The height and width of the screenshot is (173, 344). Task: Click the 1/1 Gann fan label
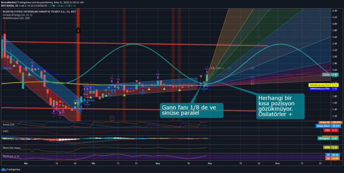point(253,68)
